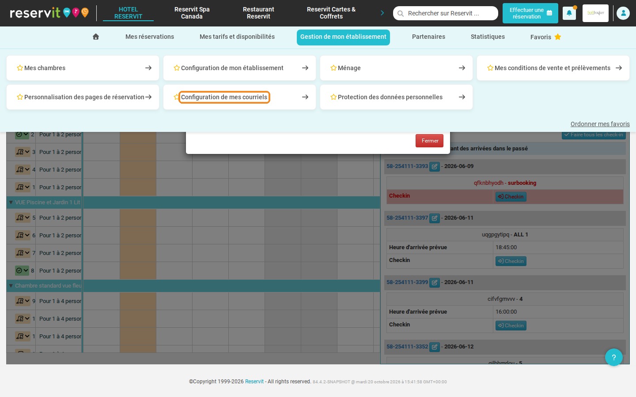Open the status dropdown for room 3

23,152
